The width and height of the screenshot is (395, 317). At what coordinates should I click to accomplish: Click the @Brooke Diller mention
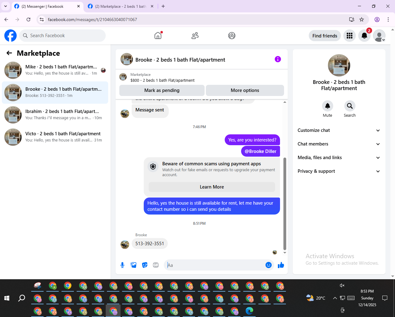261,151
